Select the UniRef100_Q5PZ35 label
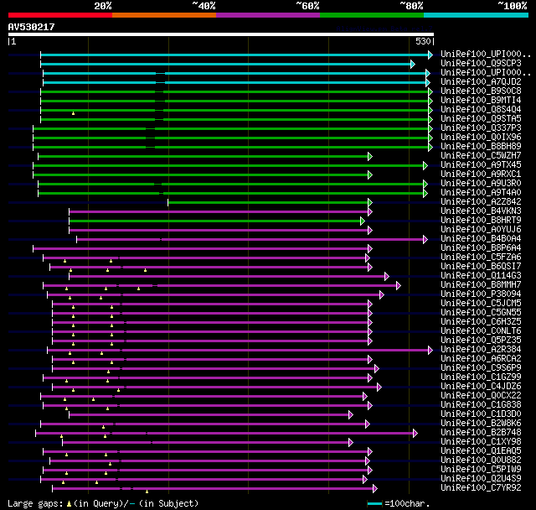The image size is (536, 510). (481, 341)
